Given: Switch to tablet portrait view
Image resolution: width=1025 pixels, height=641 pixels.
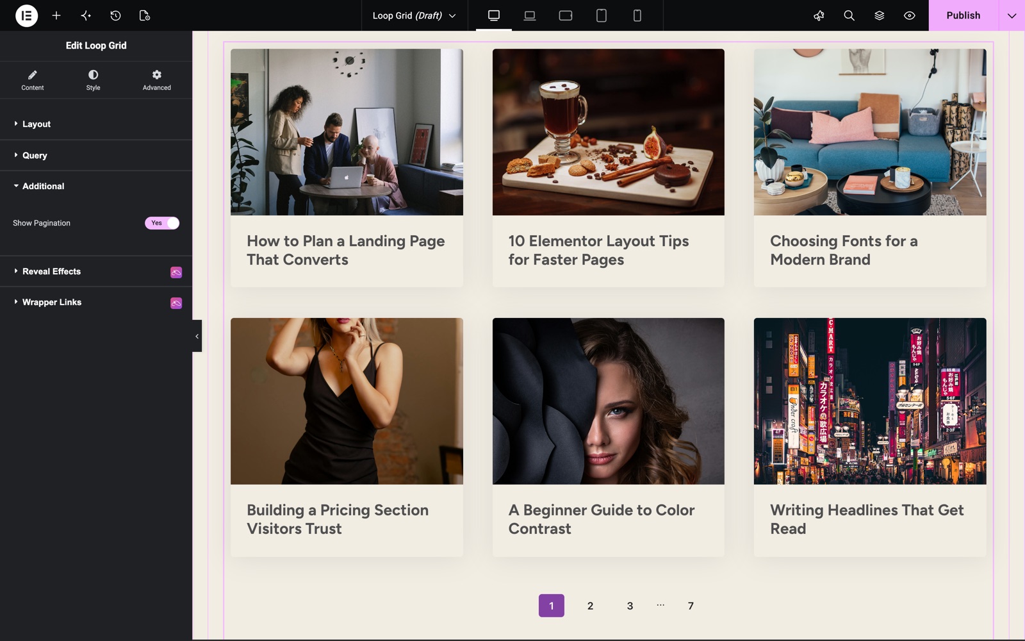Looking at the screenshot, I should click(602, 15).
